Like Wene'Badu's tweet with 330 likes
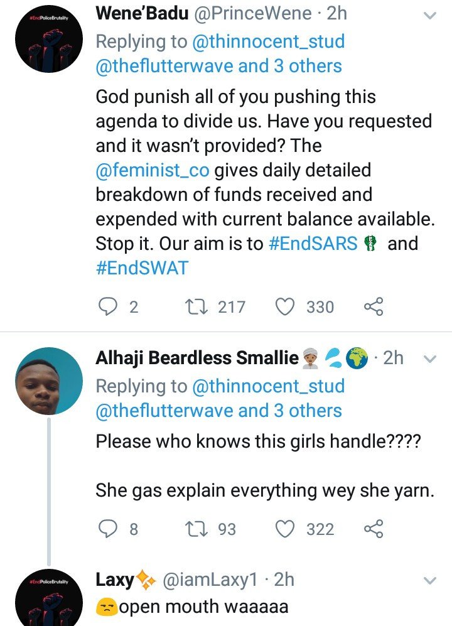 (x=286, y=306)
